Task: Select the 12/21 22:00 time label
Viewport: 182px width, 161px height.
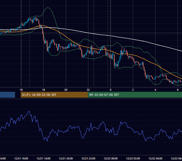Action: tap(88, 158)
